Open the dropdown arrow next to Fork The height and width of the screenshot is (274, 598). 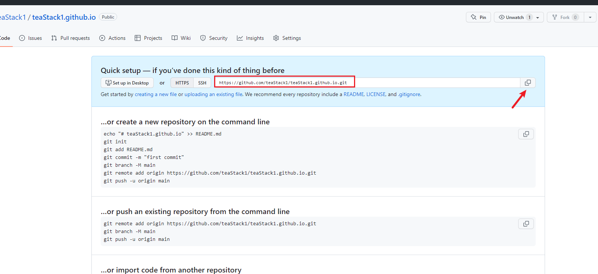[x=590, y=17]
